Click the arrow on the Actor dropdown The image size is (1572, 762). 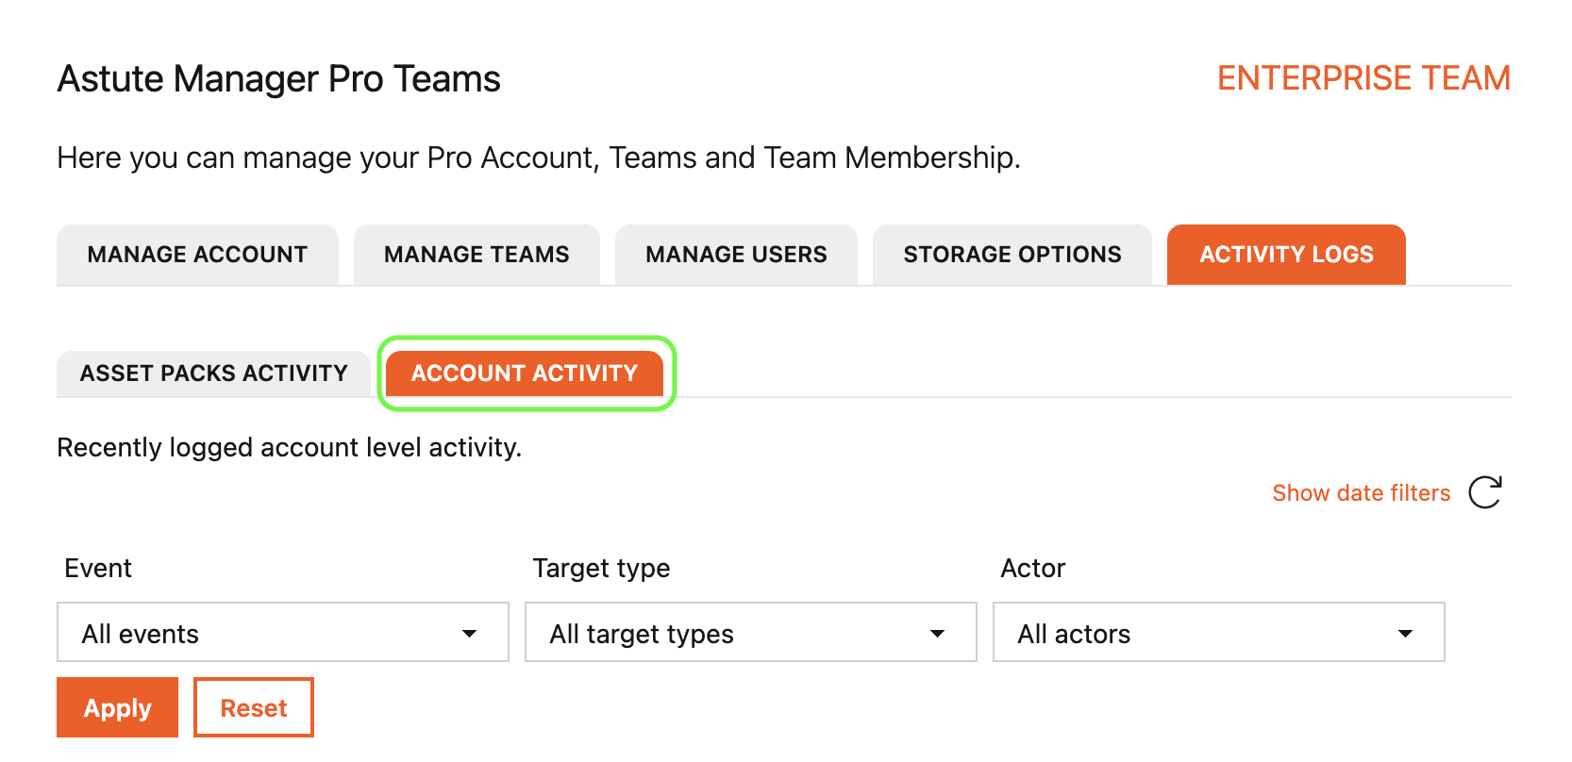tap(1405, 634)
